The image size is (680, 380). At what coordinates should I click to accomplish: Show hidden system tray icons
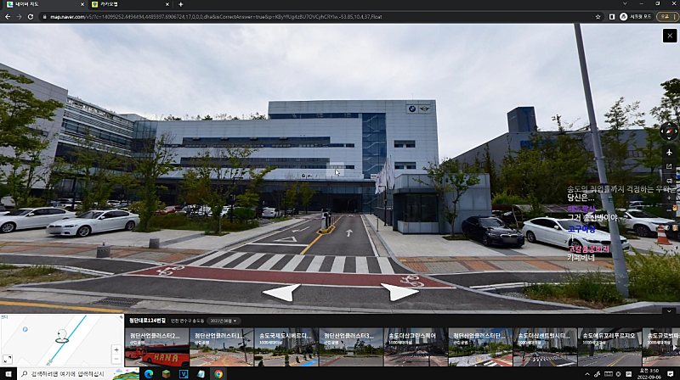click(x=587, y=374)
